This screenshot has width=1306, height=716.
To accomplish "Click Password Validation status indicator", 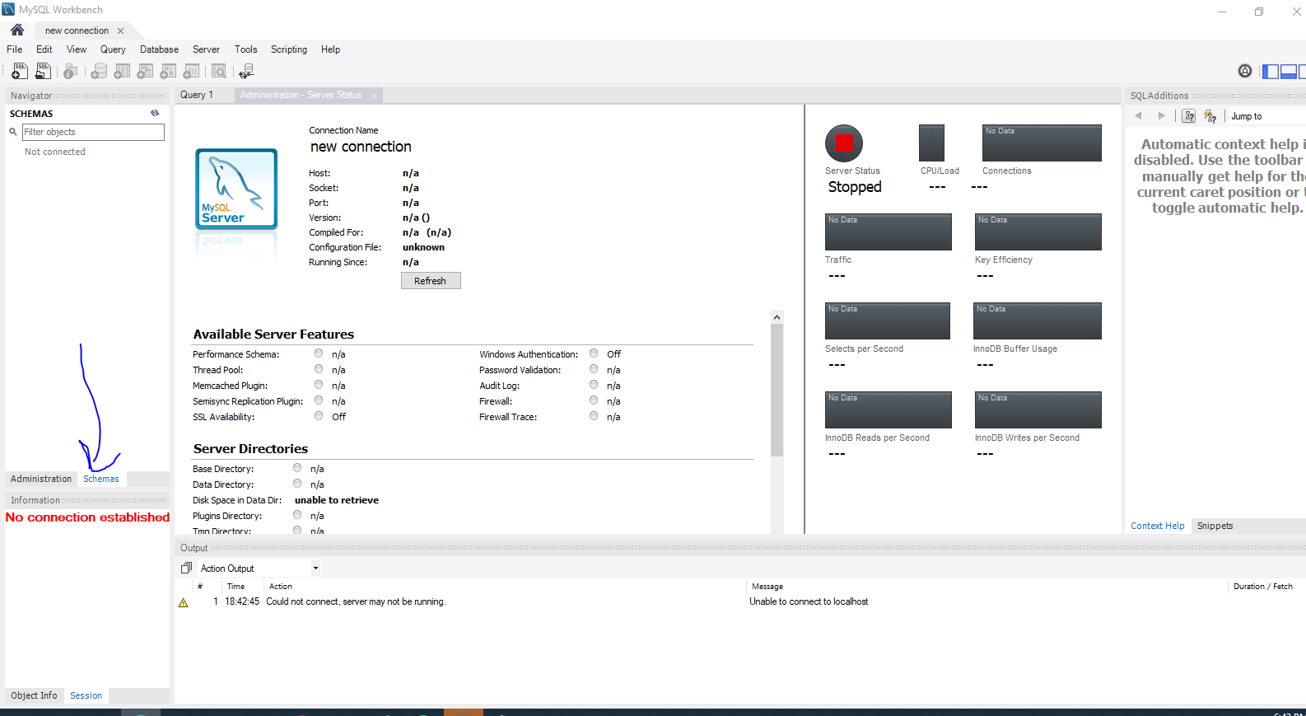I will [x=594, y=369].
